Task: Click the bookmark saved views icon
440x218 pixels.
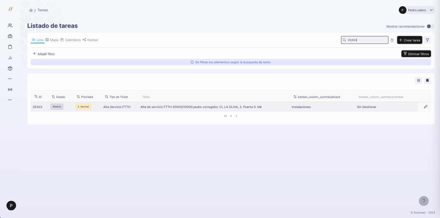Action: tap(427, 81)
